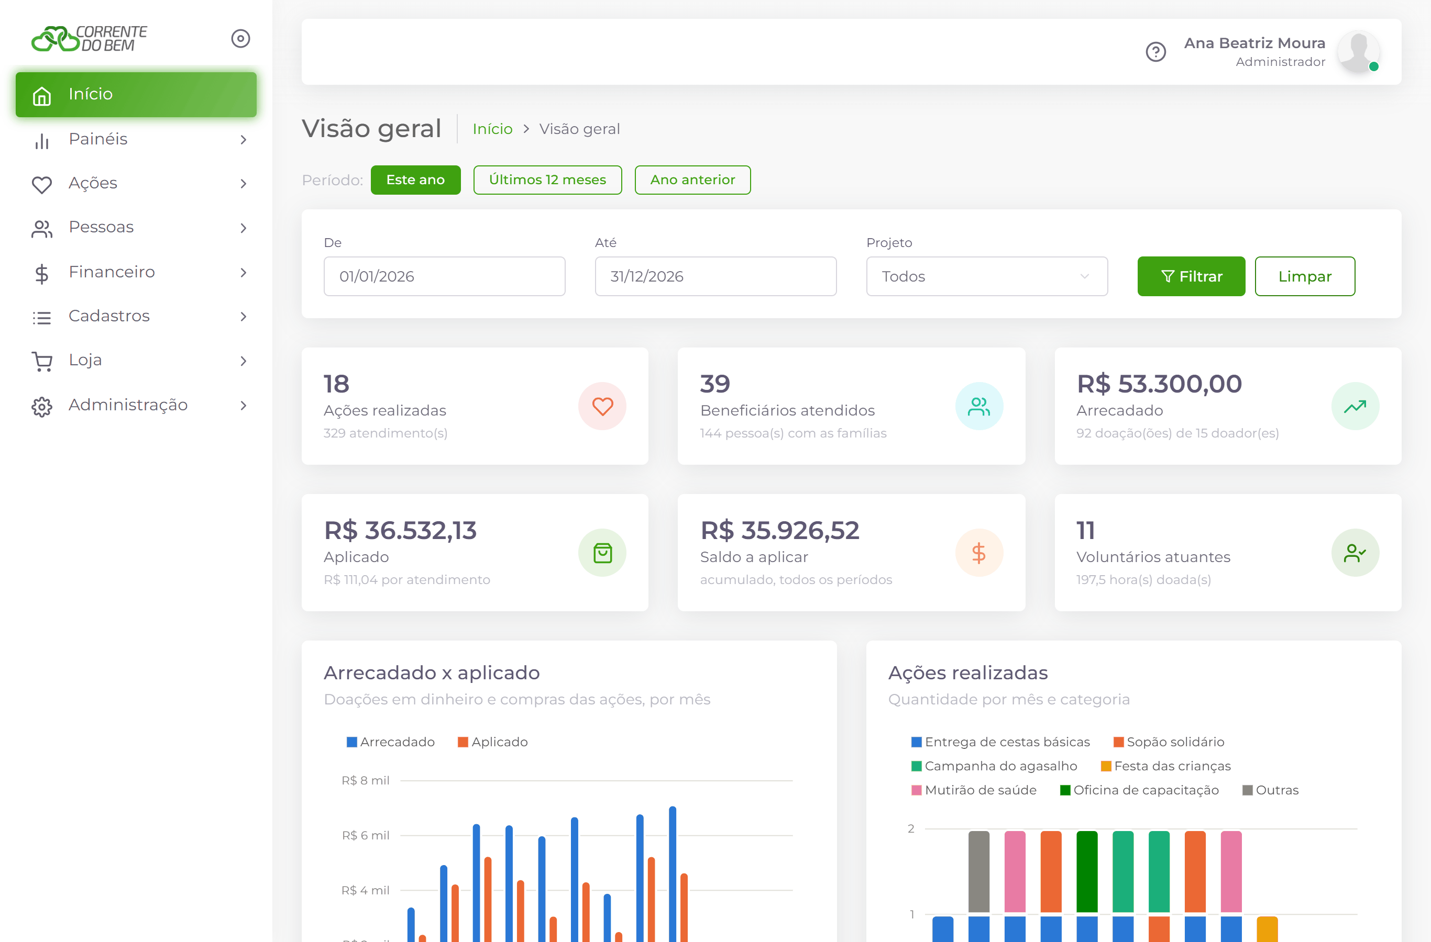Open the Projeto Todos dropdown
The image size is (1431, 942).
tap(987, 276)
